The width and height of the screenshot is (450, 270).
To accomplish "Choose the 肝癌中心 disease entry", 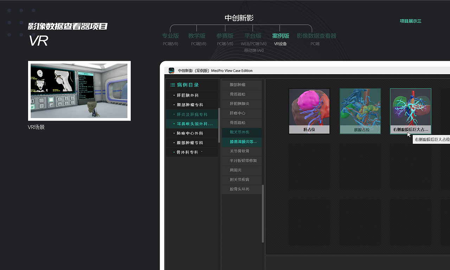I will (x=242, y=113).
